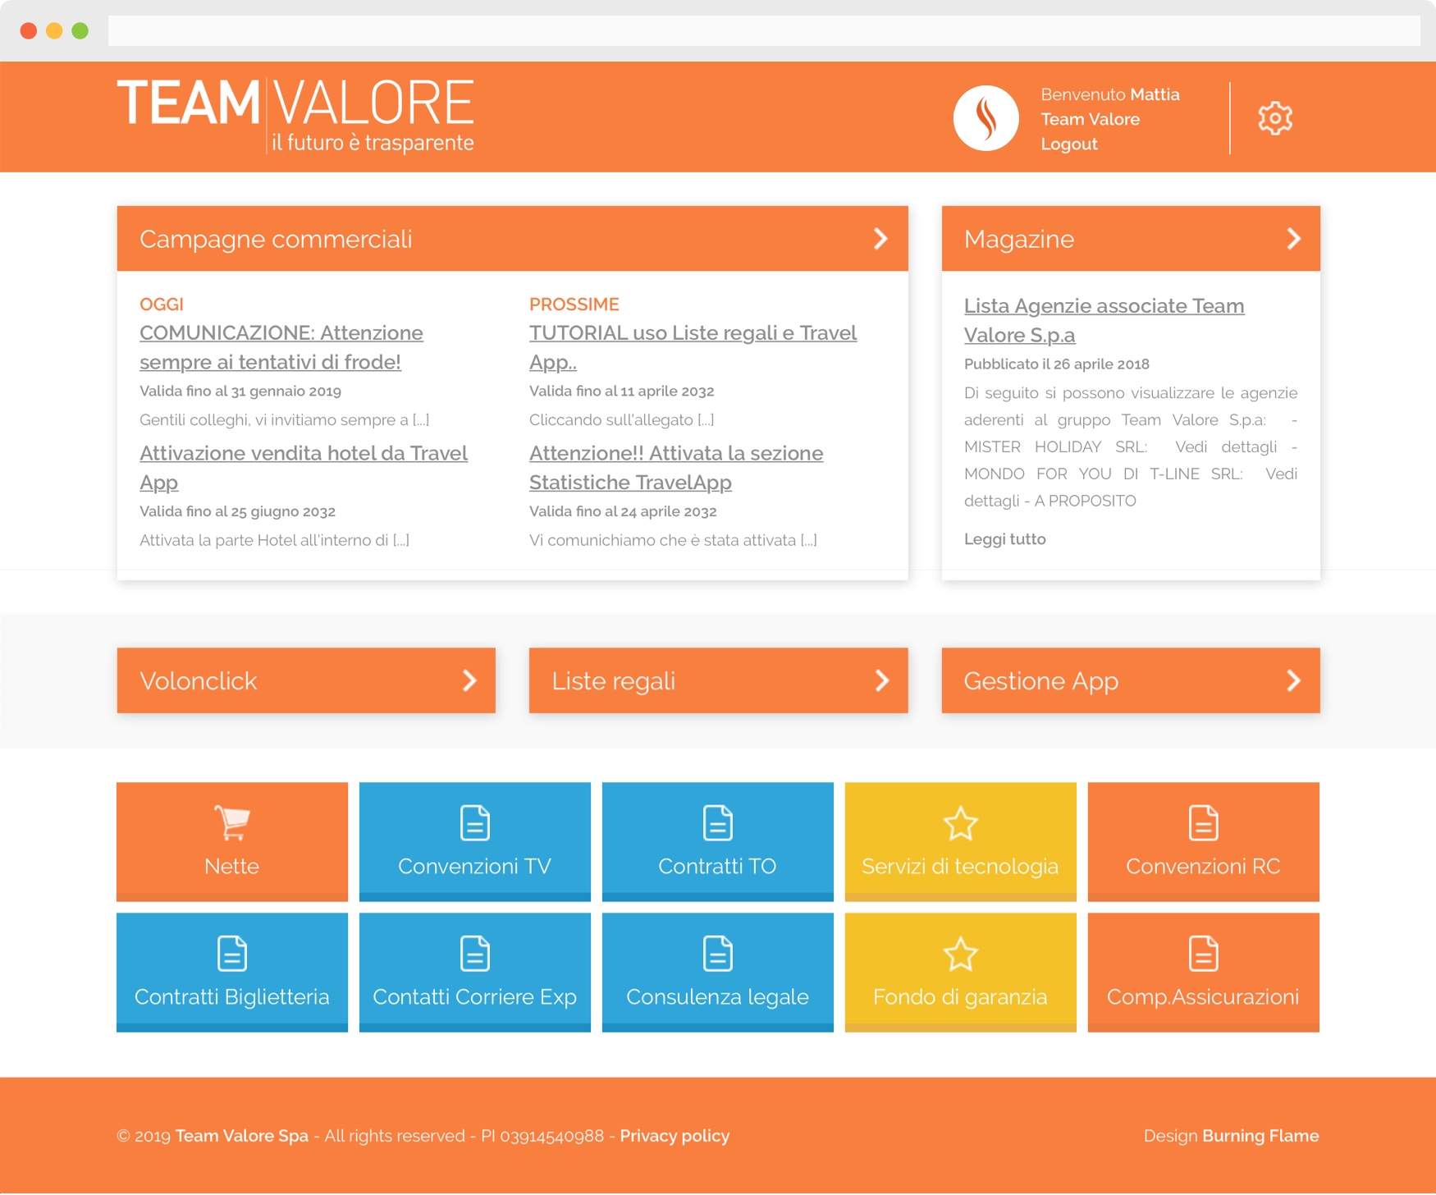
Task: Click the Consulenza legale document icon
Action: (718, 953)
